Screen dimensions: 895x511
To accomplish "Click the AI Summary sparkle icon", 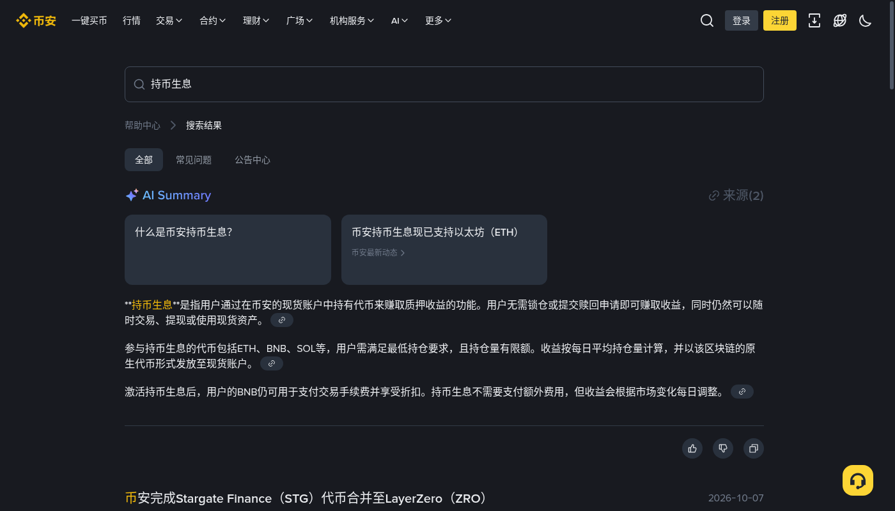I will (x=132, y=195).
